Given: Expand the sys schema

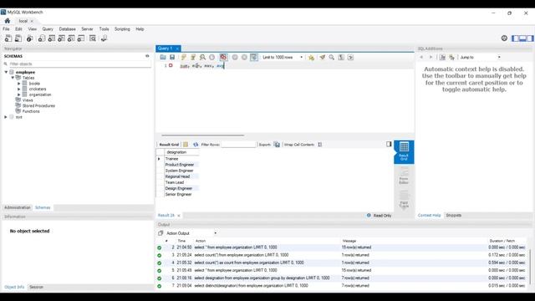Looking at the screenshot, I should click(x=6, y=117).
